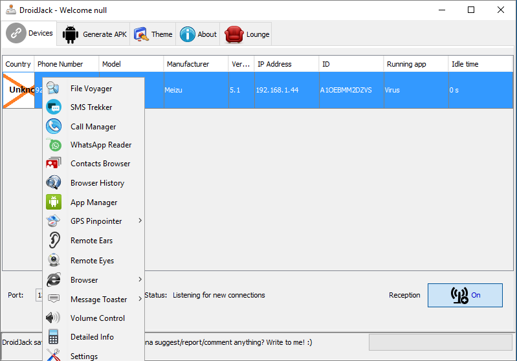
Task: Open Detailed Info menu entry
Action: tap(94, 337)
